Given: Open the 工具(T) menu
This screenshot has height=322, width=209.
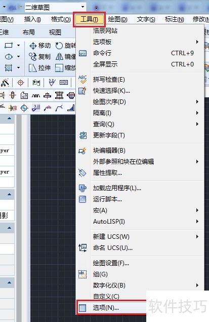Looking at the screenshot, I should 89,19.
